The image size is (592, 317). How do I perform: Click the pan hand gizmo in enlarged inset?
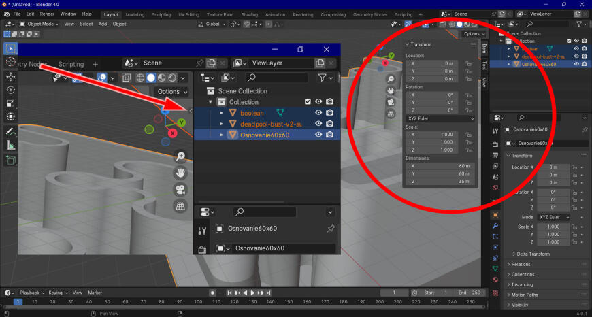coord(181,173)
